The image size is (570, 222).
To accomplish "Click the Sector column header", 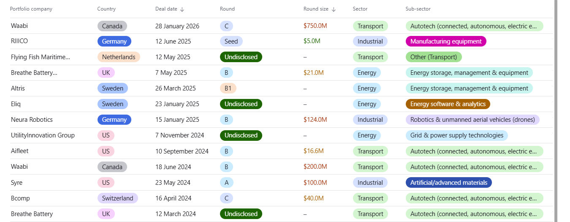I will (x=360, y=9).
